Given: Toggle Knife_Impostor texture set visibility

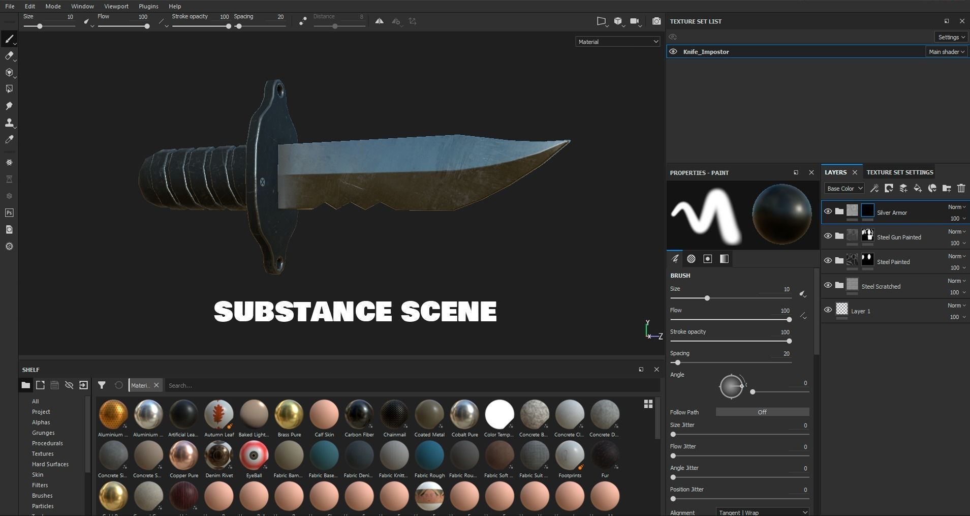Looking at the screenshot, I should tap(673, 52).
